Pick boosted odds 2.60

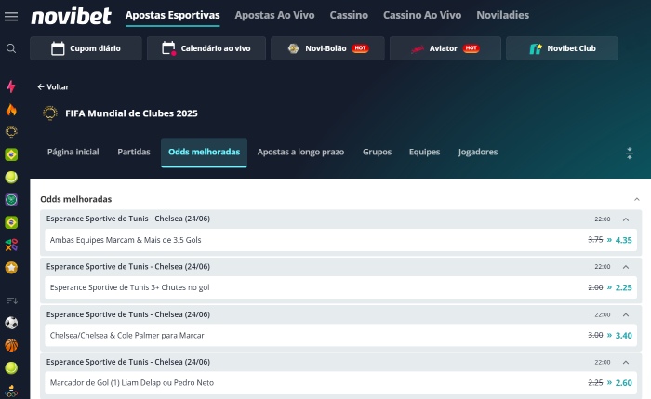point(624,383)
